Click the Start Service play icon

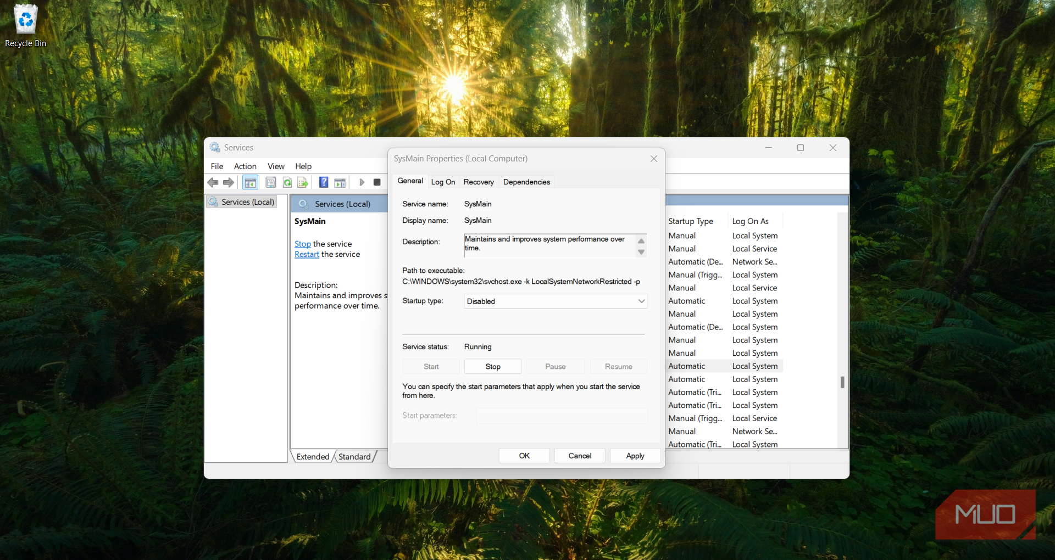362,182
